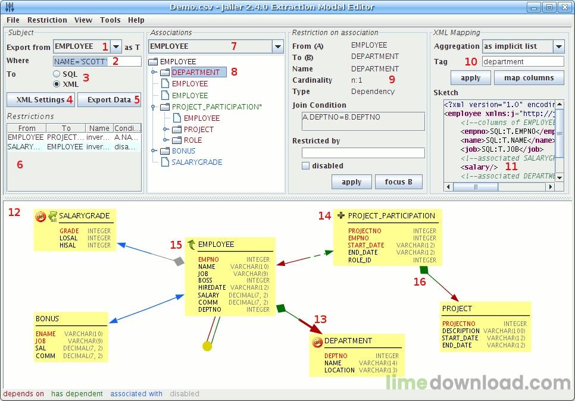The width and height of the screenshot is (575, 401).
Task: Click the Sketch scrollbar right arrow
Action: (x=549, y=187)
